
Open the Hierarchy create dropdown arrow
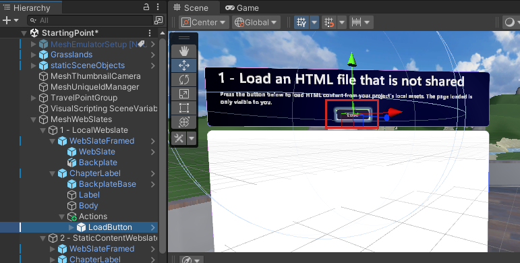16,20
